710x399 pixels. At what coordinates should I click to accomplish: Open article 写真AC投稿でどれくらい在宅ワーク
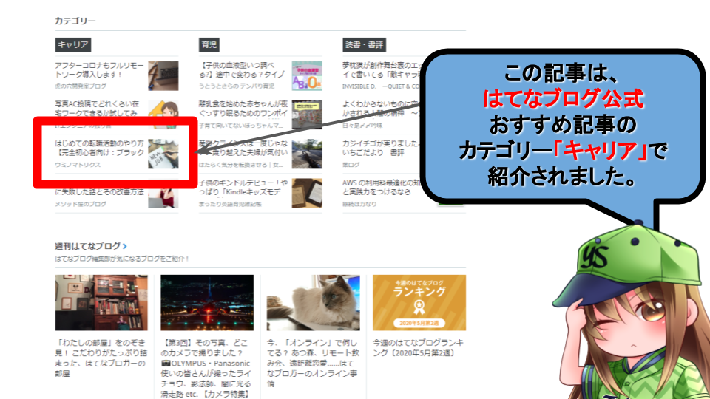pyautogui.click(x=97, y=108)
